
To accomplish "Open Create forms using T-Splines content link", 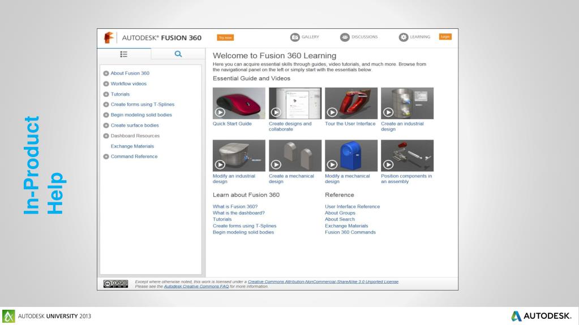I will [x=245, y=226].
